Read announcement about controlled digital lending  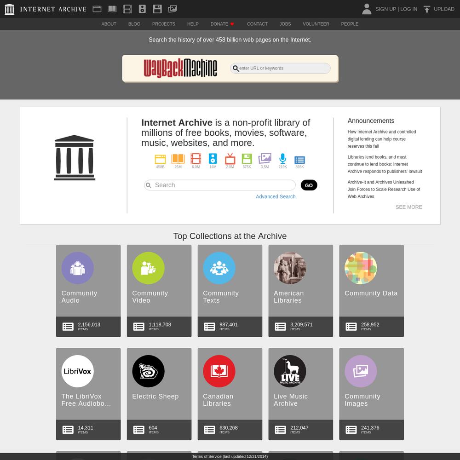pos(382,139)
